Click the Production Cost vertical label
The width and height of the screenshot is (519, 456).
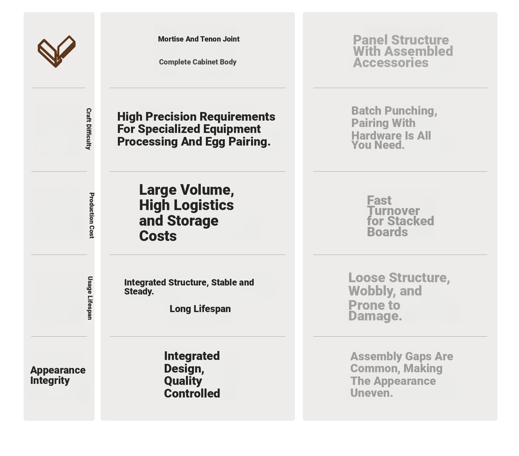92,215
